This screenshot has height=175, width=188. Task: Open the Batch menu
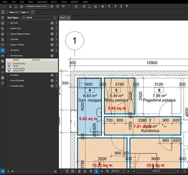54,2
